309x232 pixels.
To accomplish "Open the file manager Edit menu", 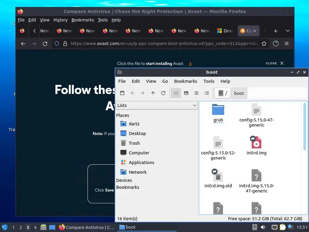I will (x=136, y=81).
